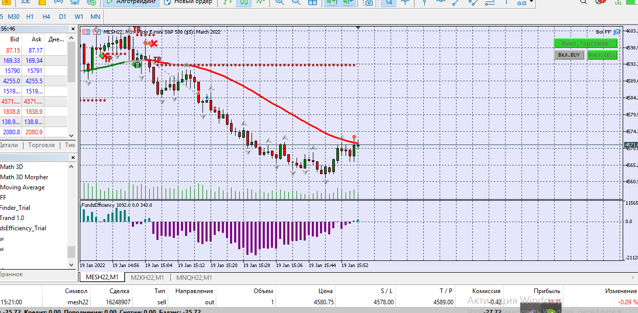Open the Детали tab in Market Watch
Screen dimensions: 638x313
point(9,145)
